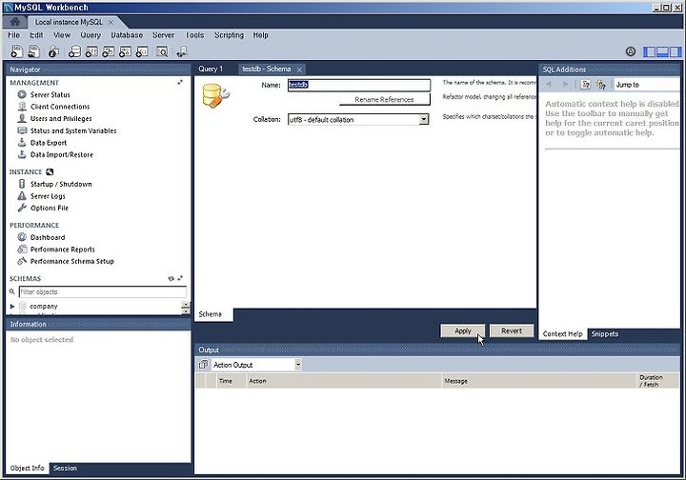Click the new SQL tab toolbar icon
This screenshot has width=686, height=480.
(16, 51)
